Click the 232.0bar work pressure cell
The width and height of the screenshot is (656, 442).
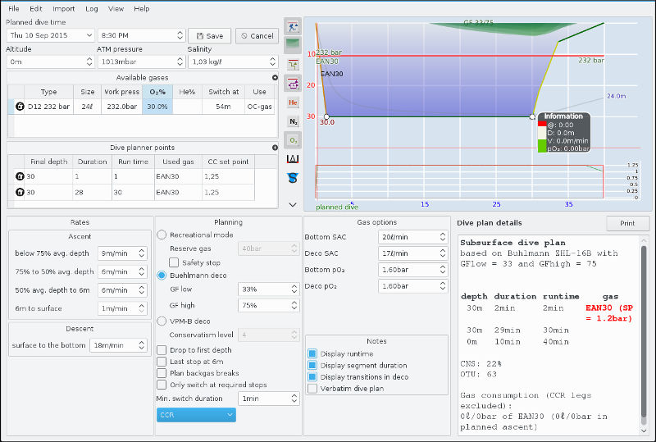tap(121, 107)
